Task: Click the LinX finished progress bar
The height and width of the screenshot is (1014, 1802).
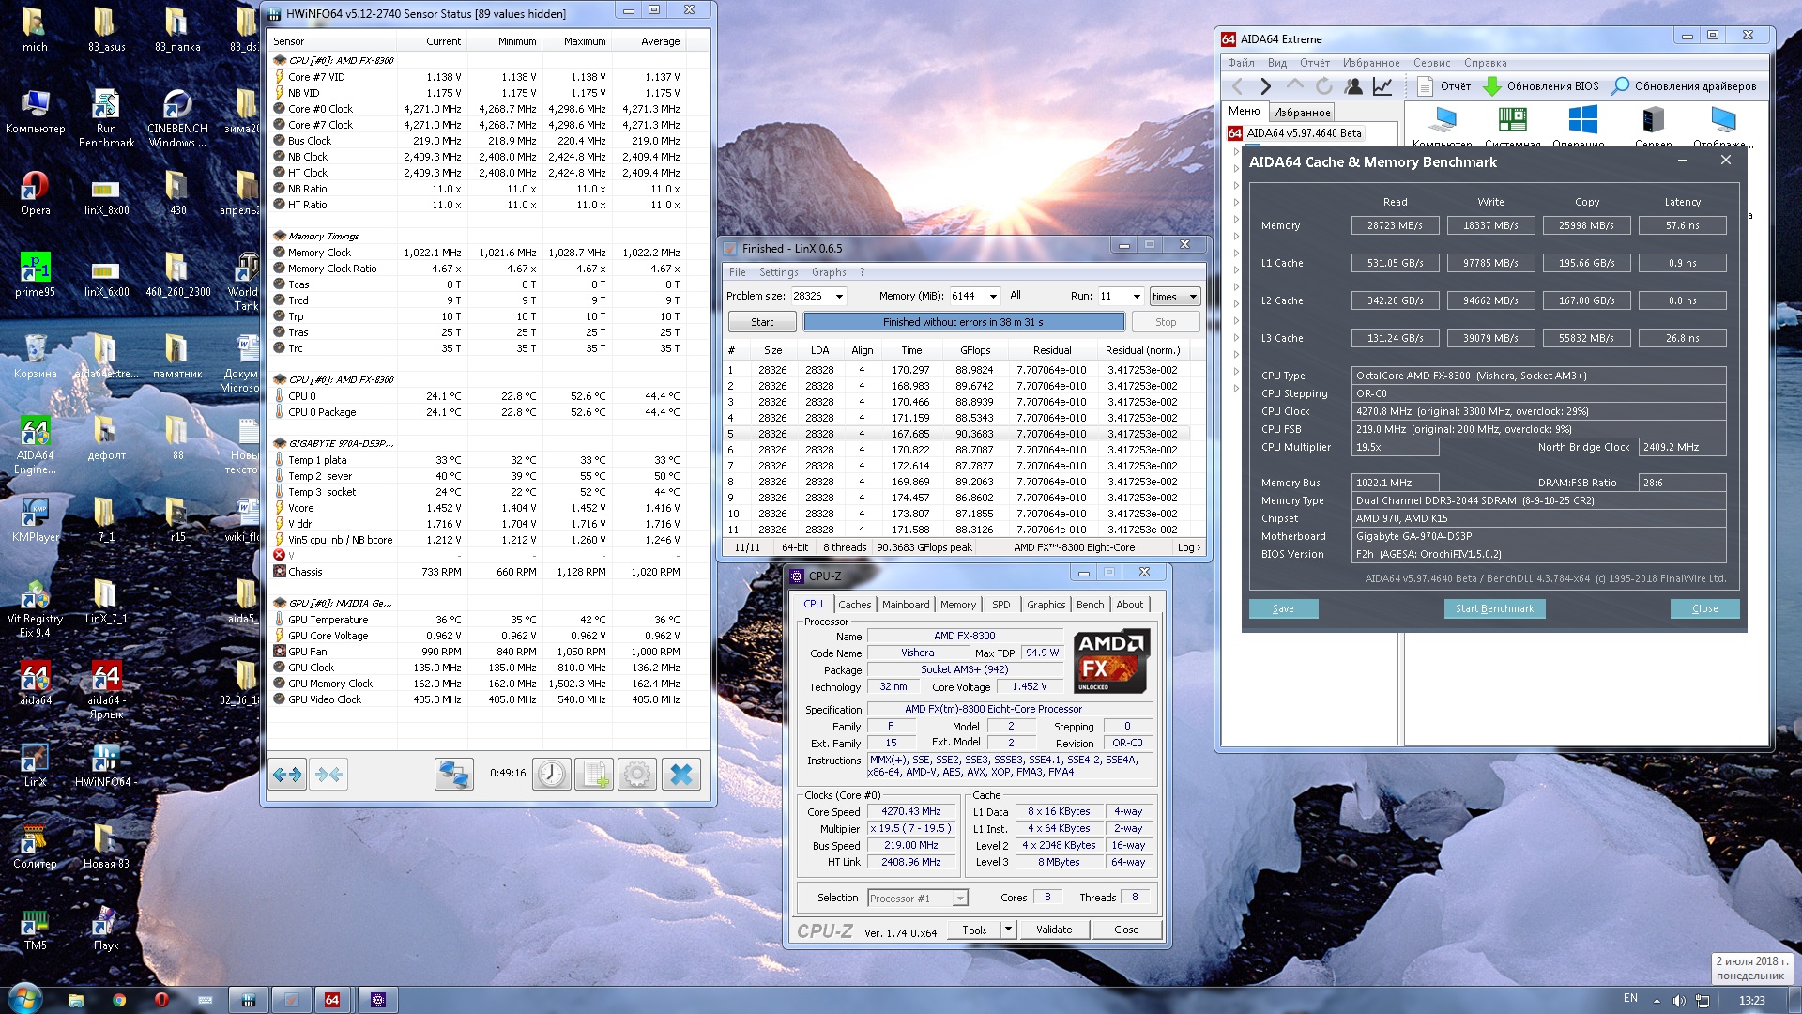Action: [963, 322]
